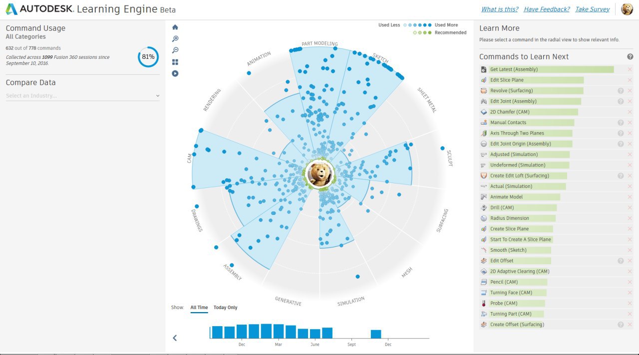Image resolution: width=639 pixels, height=355 pixels.
Task: Dismiss the Edit Slice Plane recommendation
Action: (630, 80)
